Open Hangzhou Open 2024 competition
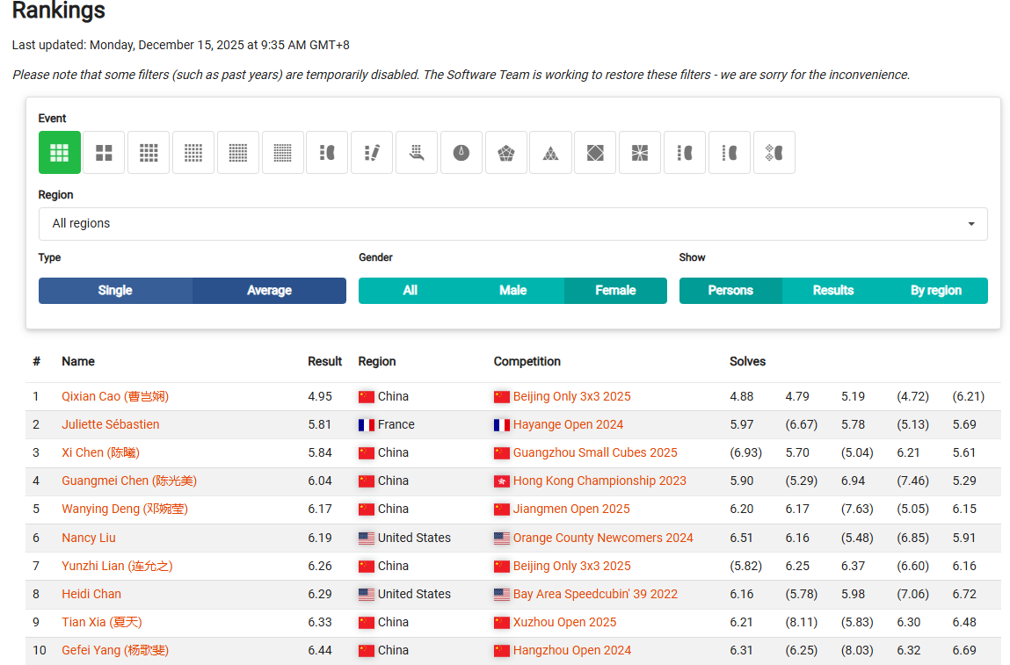 572,650
